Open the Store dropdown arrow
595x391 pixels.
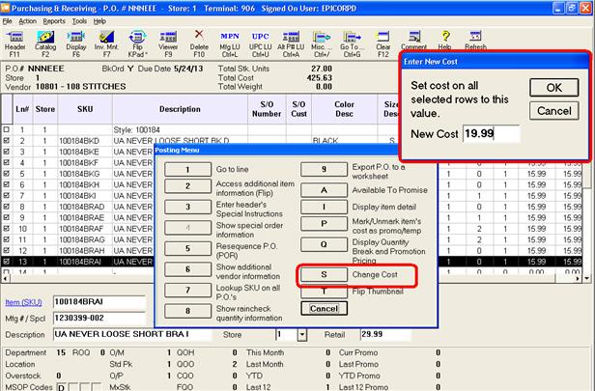coord(302,334)
